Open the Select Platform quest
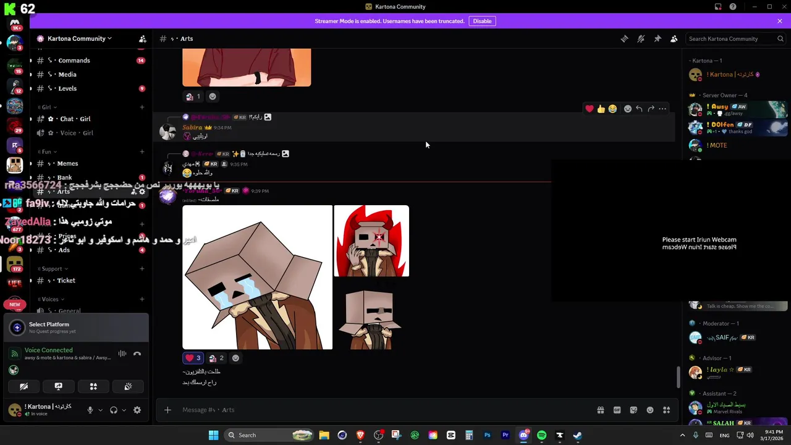Viewport: 791px width, 445px height. click(x=76, y=328)
